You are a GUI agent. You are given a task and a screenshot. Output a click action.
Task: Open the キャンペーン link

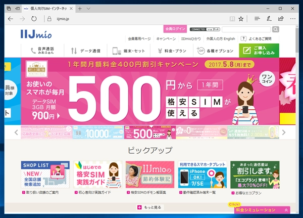(x=166, y=39)
